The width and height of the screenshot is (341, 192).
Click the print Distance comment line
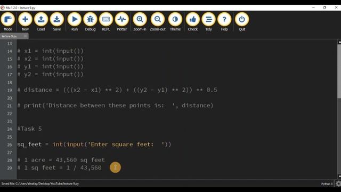coord(116,106)
